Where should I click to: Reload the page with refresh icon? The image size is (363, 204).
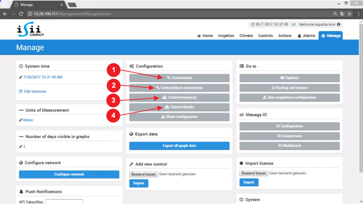point(21,14)
